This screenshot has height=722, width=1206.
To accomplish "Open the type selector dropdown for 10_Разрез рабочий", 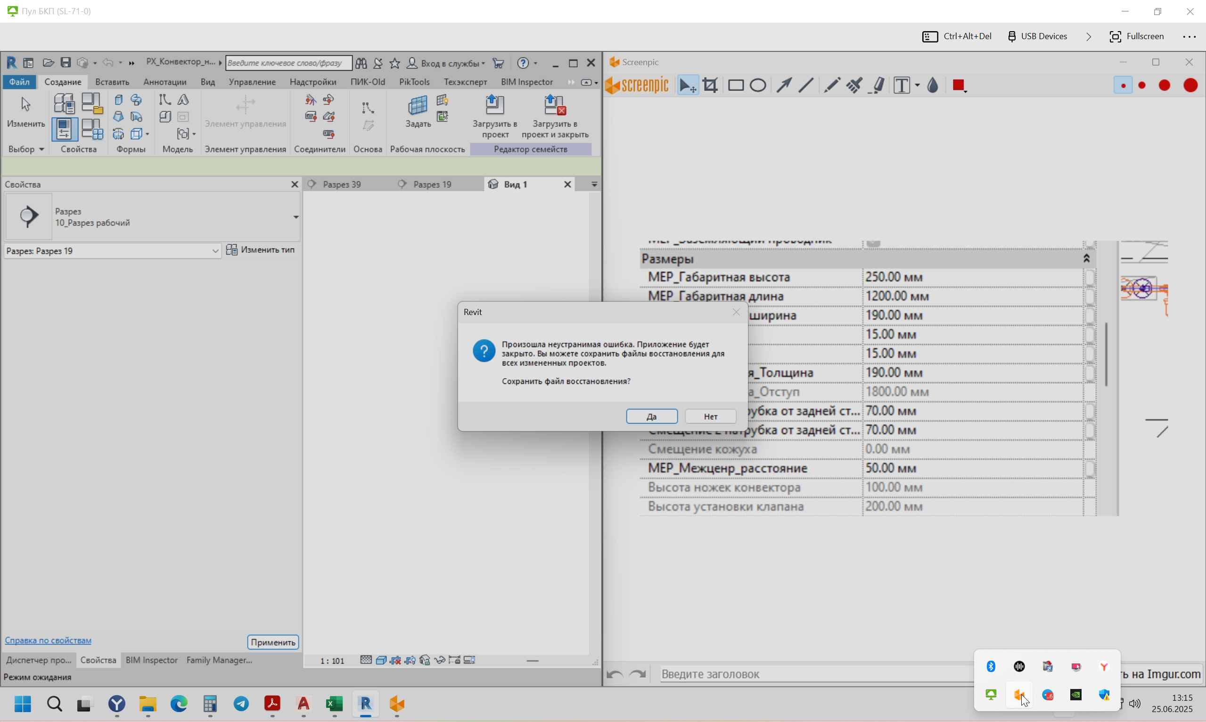I will click(295, 217).
